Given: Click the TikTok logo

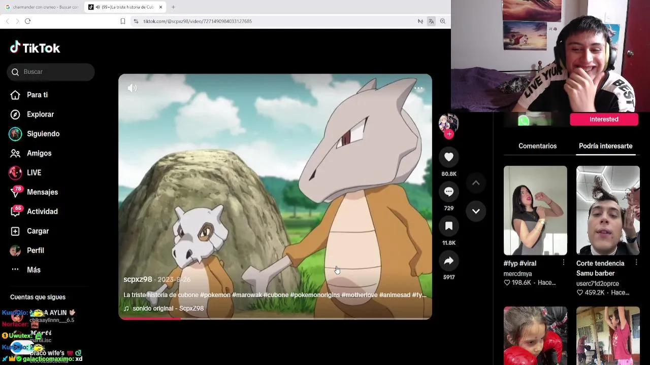Looking at the screenshot, I should [35, 48].
